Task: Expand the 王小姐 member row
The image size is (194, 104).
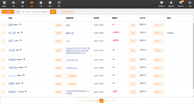Action: tap(3, 50)
